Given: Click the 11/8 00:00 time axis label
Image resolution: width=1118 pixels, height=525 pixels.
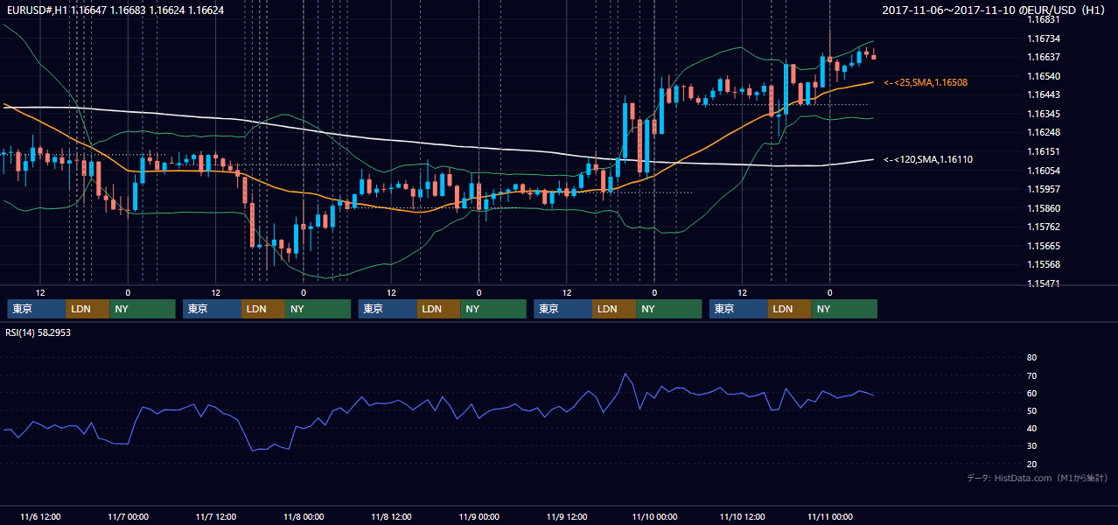Looking at the screenshot, I should pyautogui.click(x=304, y=516).
